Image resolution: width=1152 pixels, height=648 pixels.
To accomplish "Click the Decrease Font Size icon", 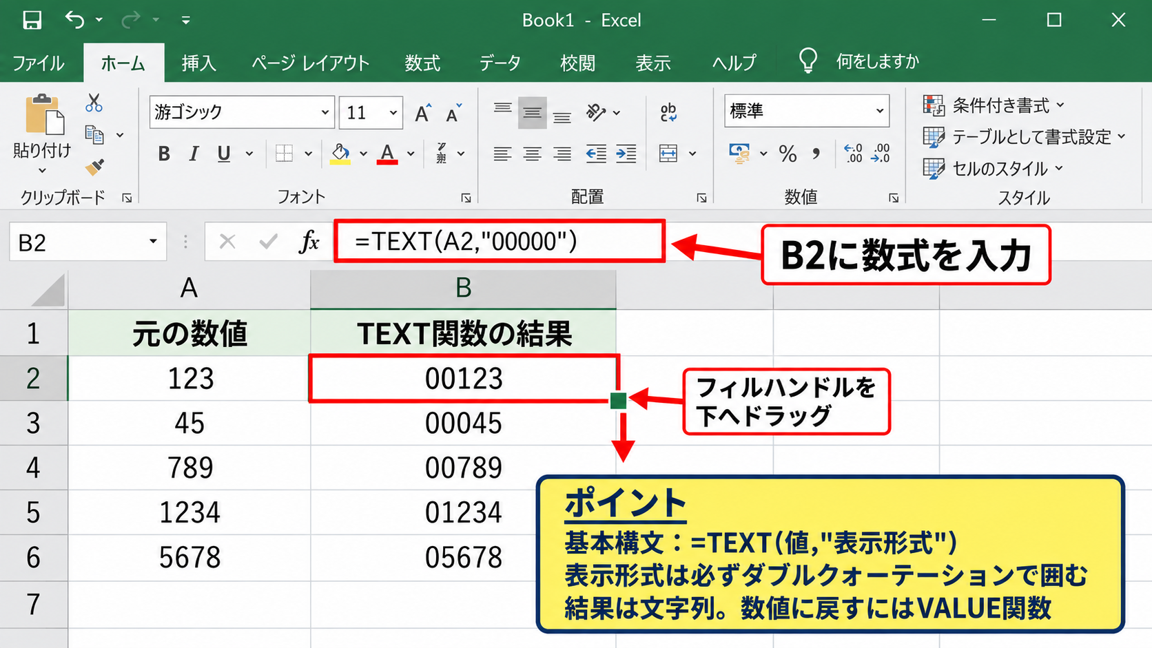I will 453,112.
